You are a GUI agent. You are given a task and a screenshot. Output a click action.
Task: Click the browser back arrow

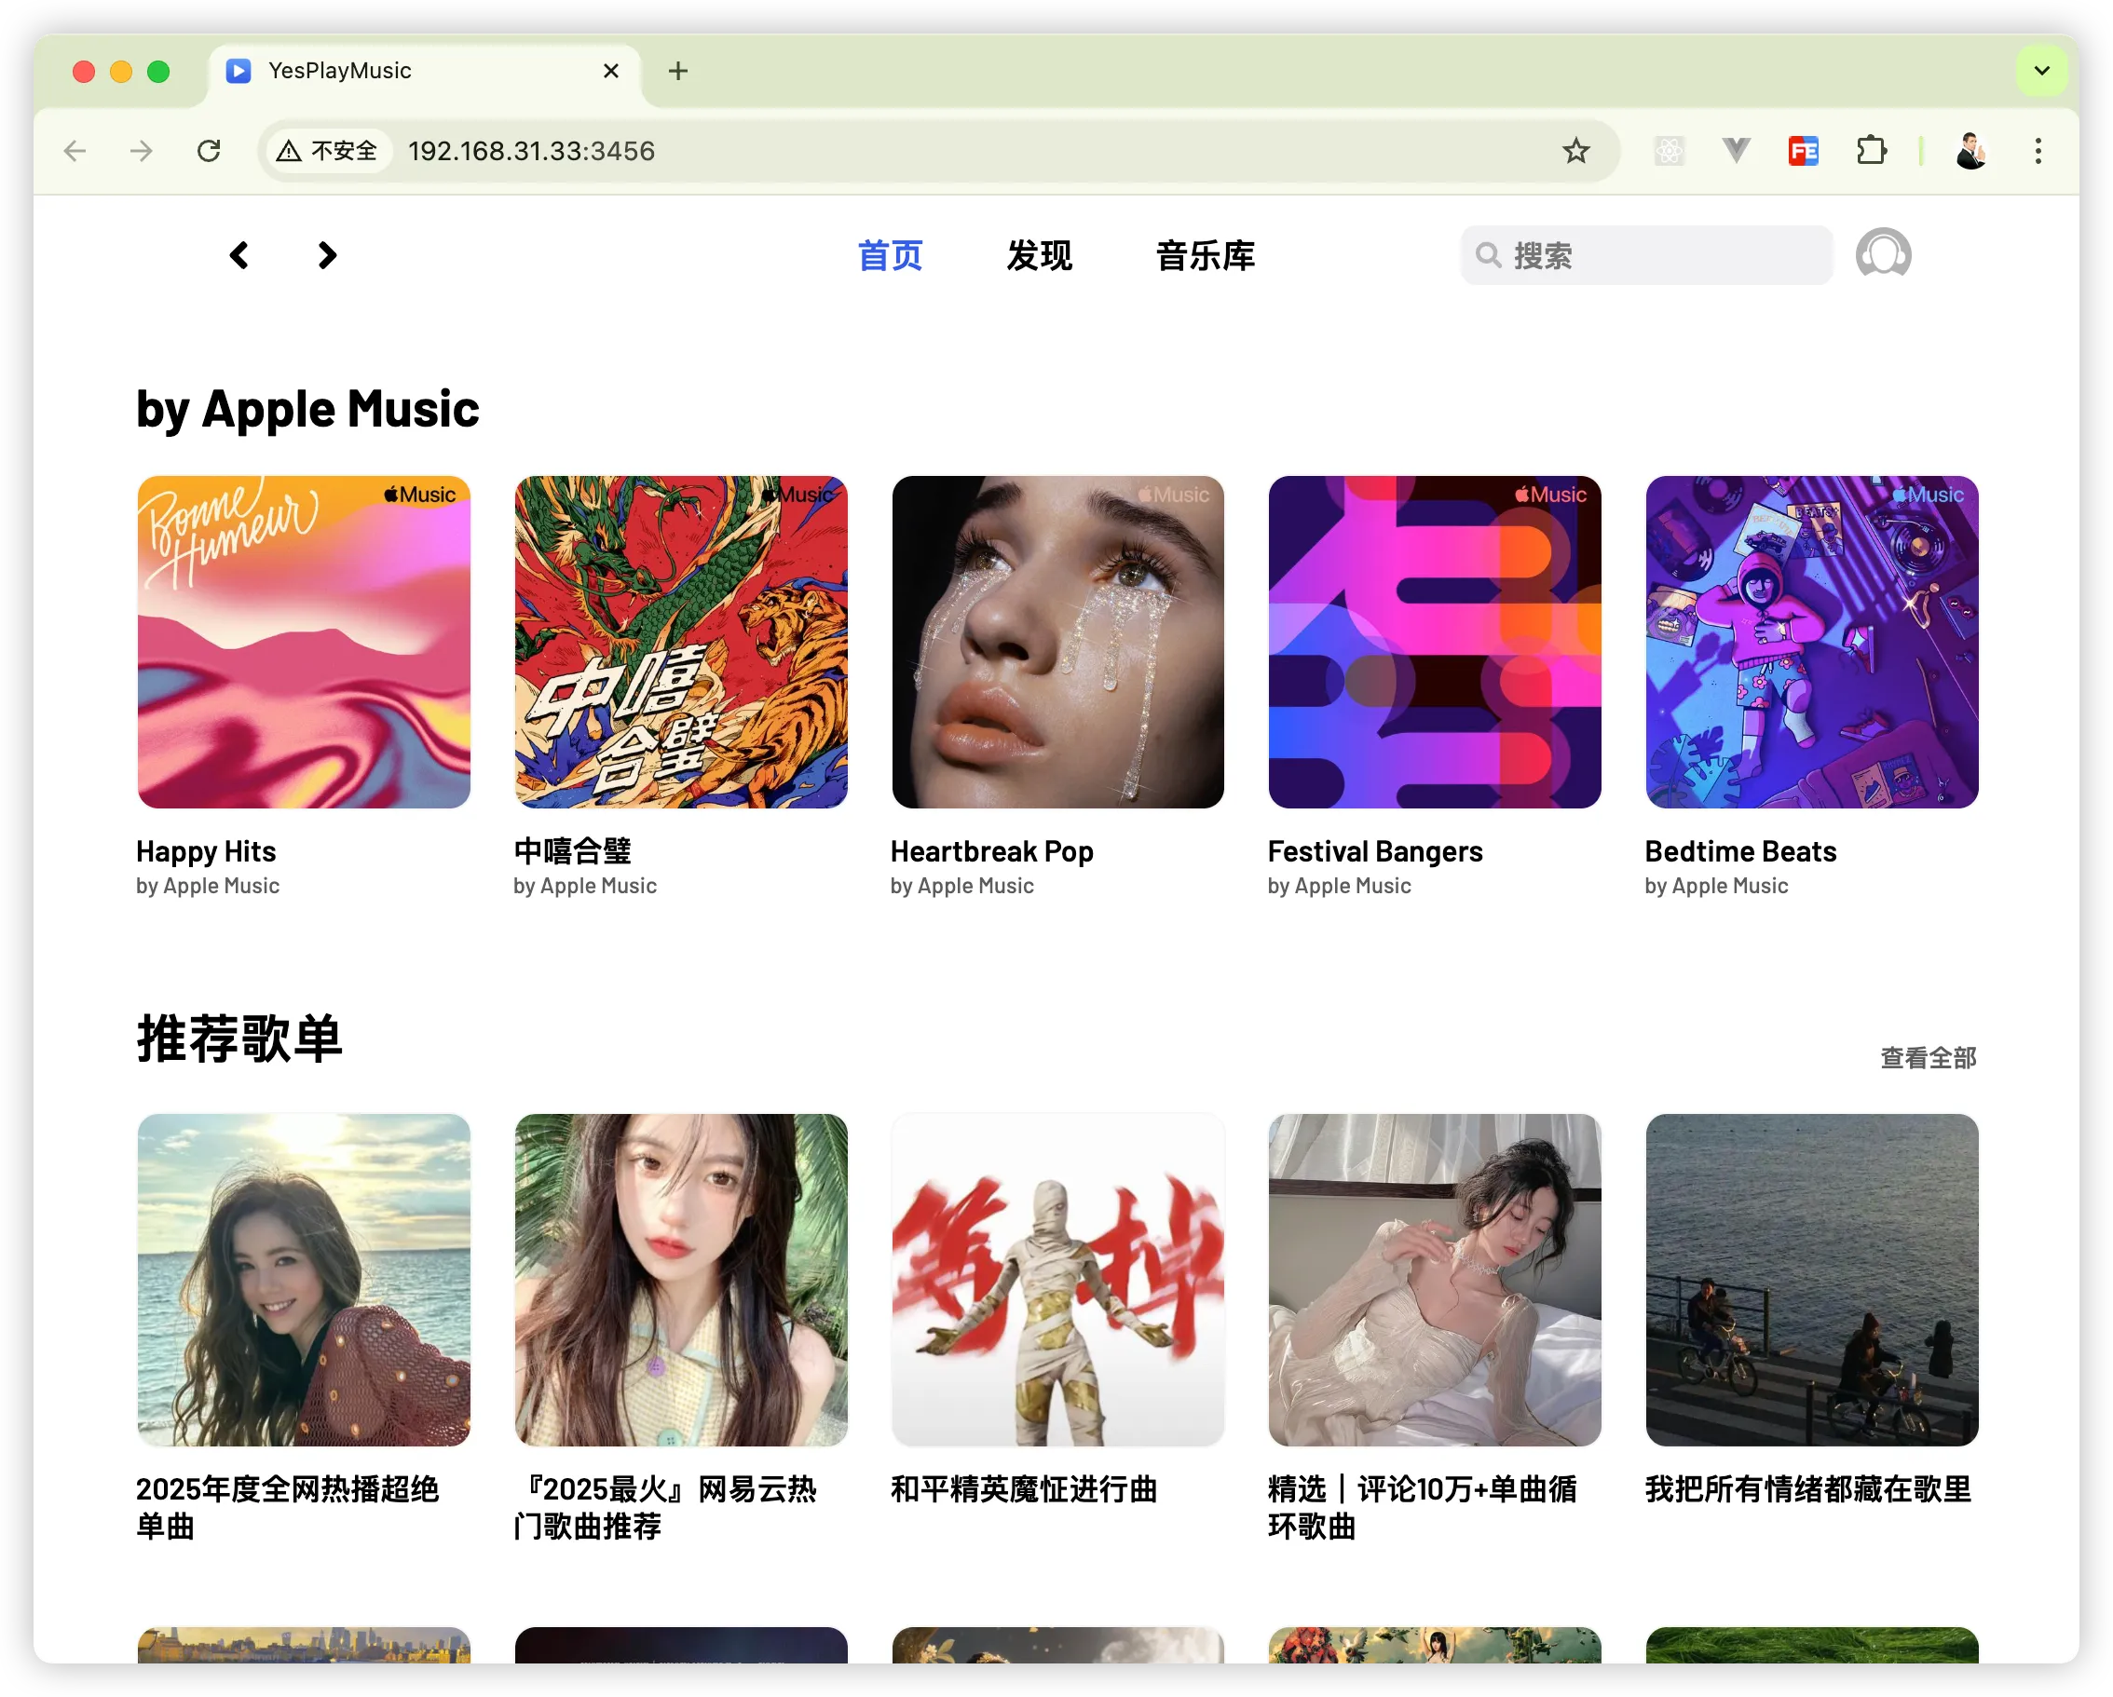(x=75, y=151)
